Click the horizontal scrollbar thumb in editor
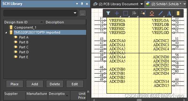 139,100
